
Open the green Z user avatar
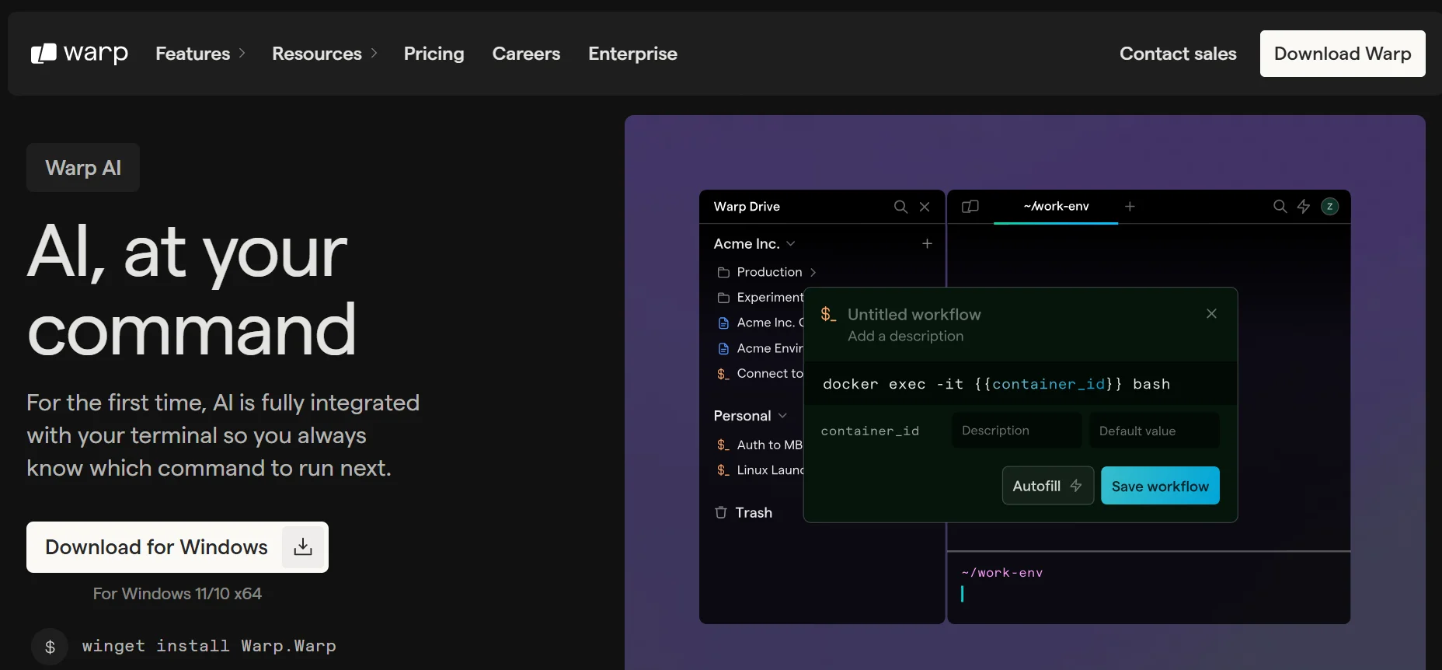[1329, 207]
